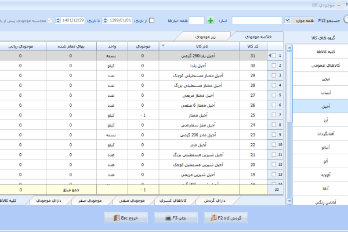
Task: Click the row pointer arrow on row 1
Action: pos(270,56)
